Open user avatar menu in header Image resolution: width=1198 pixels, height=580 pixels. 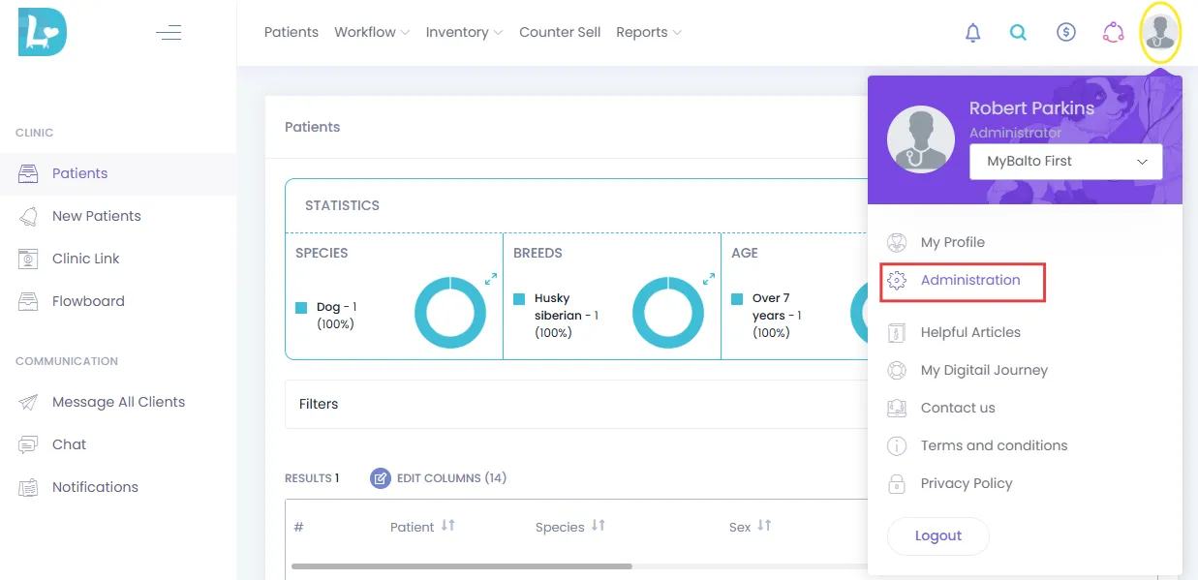[1160, 32]
